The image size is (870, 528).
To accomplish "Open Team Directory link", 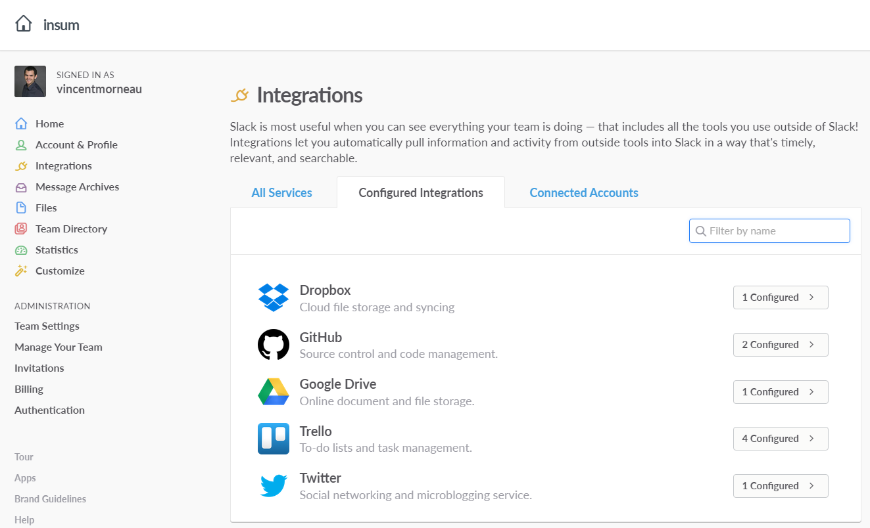I will pos(71,229).
